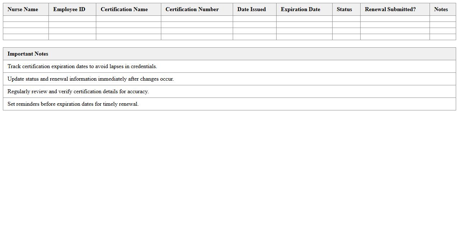Select the last row's Notes cell
Viewport: 459px width, 233px height.
(x=442, y=37)
